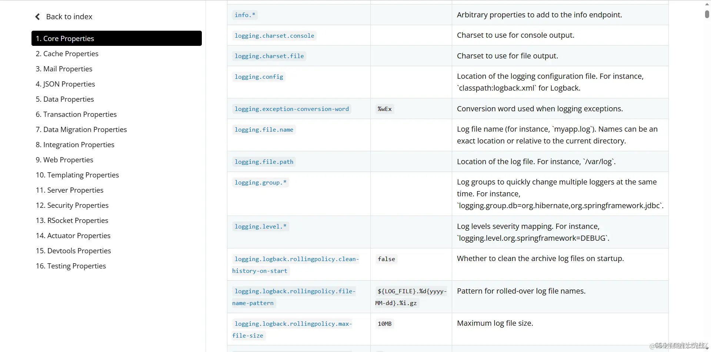Viewport: 711px width, 352px height.
Task: Click 'Maximum log file size.' description
Action: (495, 323)
